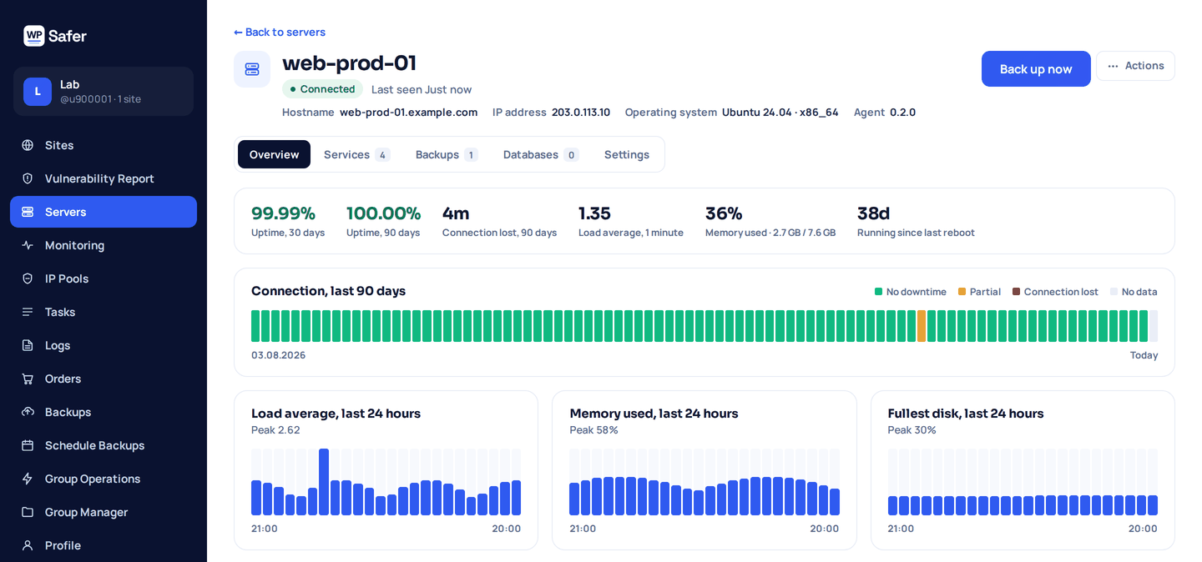
Task: Go to Monitoring in the sidebar
Action: (x=104, y=245)
